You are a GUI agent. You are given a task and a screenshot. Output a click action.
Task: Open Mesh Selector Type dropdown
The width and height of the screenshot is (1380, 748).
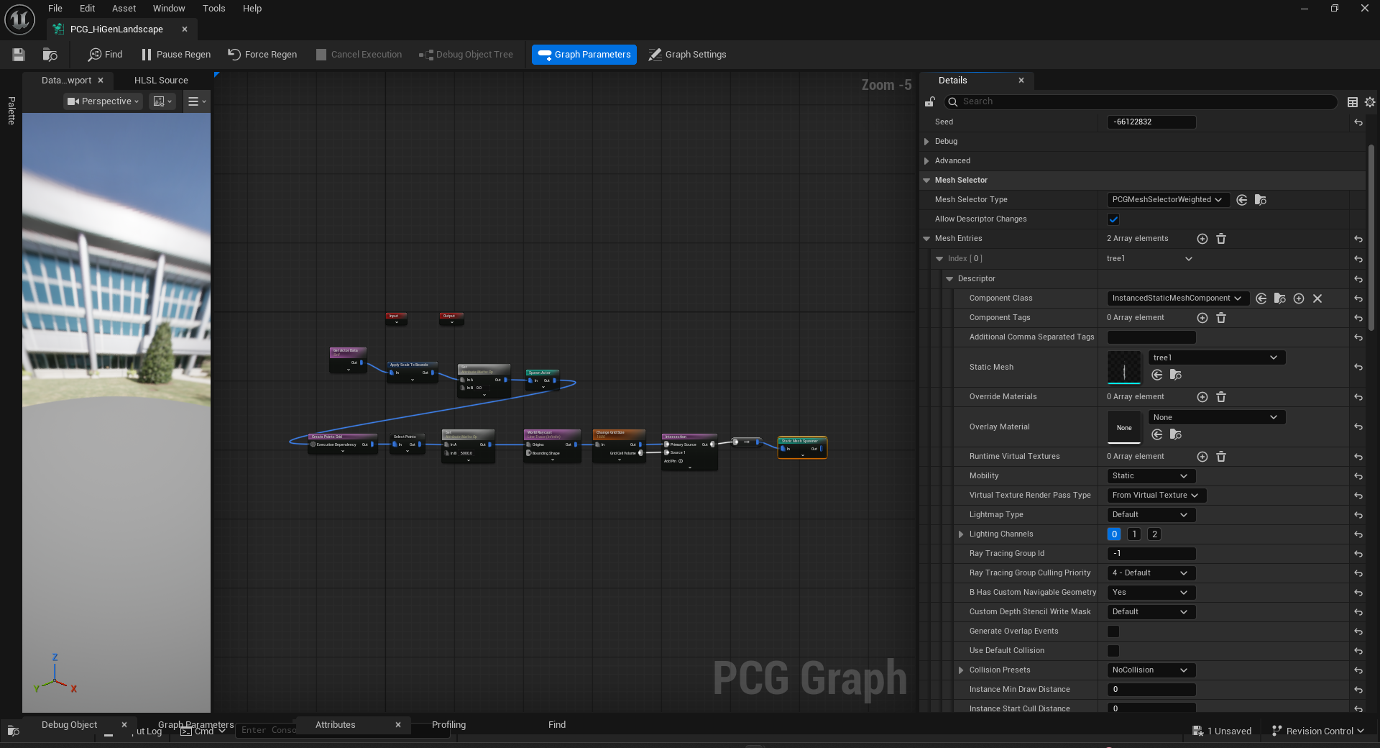[x=1168, y=200]
